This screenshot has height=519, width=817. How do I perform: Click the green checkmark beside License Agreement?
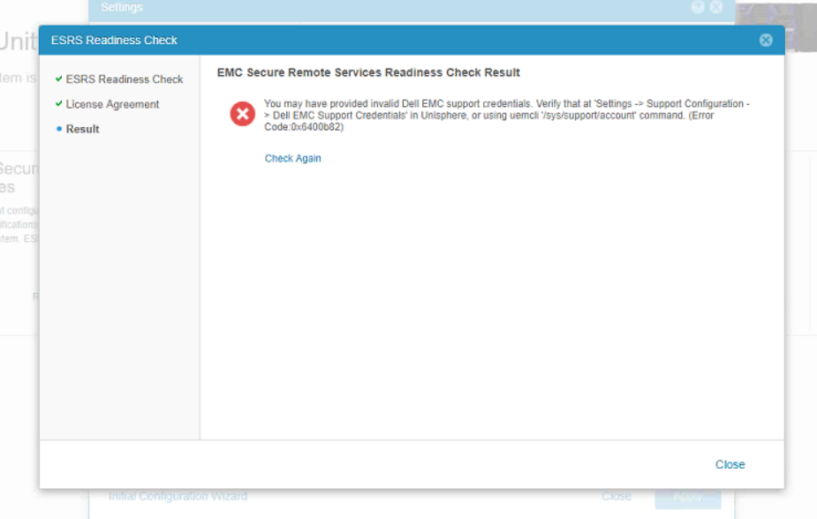point(60,103)
